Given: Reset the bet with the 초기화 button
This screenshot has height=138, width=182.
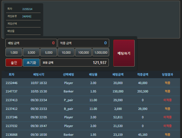Looking at the screenshot, I should tap(31, 63).
